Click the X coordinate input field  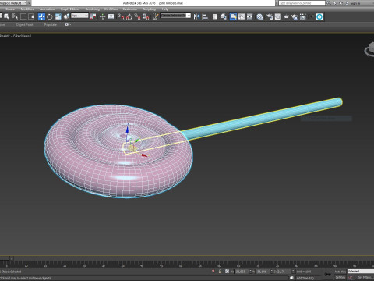[242, 272]
